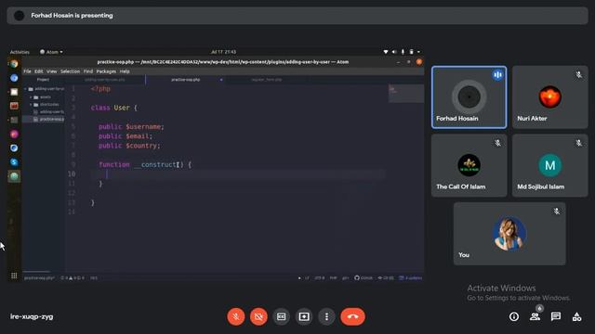595x334 pixels.
Task: Click the file name in Atom status bar
Action: (x=39, y=278)
